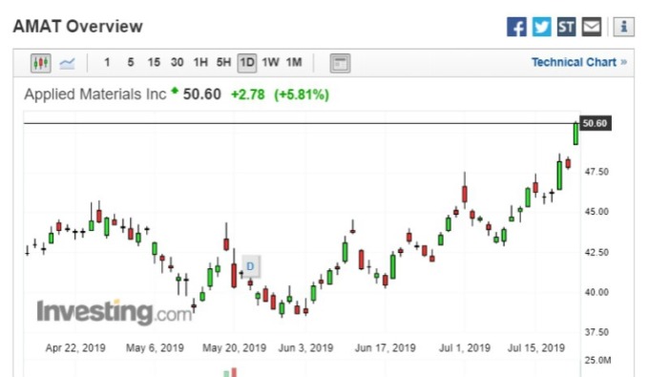This screenshot has height=377, width=649.
Task: Activate the 1D interval
Action: pyautogui.click(x=246, y=63)
